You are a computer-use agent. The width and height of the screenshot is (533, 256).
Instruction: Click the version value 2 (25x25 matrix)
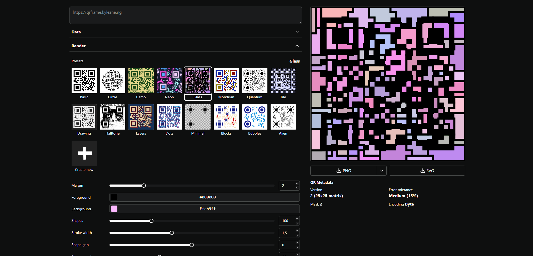327,196
